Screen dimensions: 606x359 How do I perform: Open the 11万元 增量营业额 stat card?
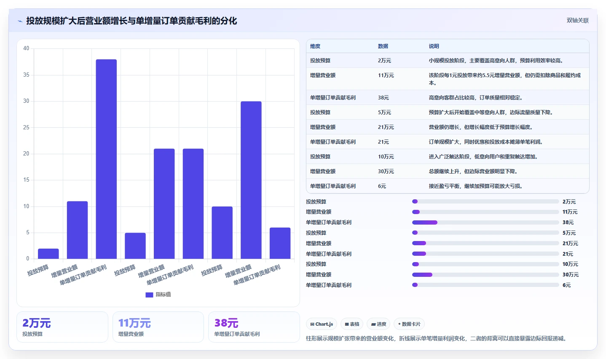(158, 327)
